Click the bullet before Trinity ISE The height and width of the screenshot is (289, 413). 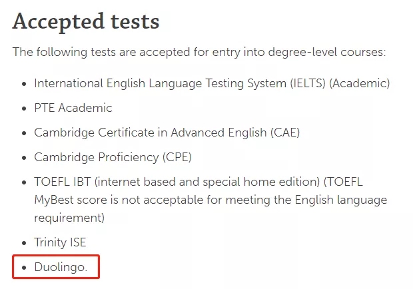pyautogui.click(x=24, y=243)
